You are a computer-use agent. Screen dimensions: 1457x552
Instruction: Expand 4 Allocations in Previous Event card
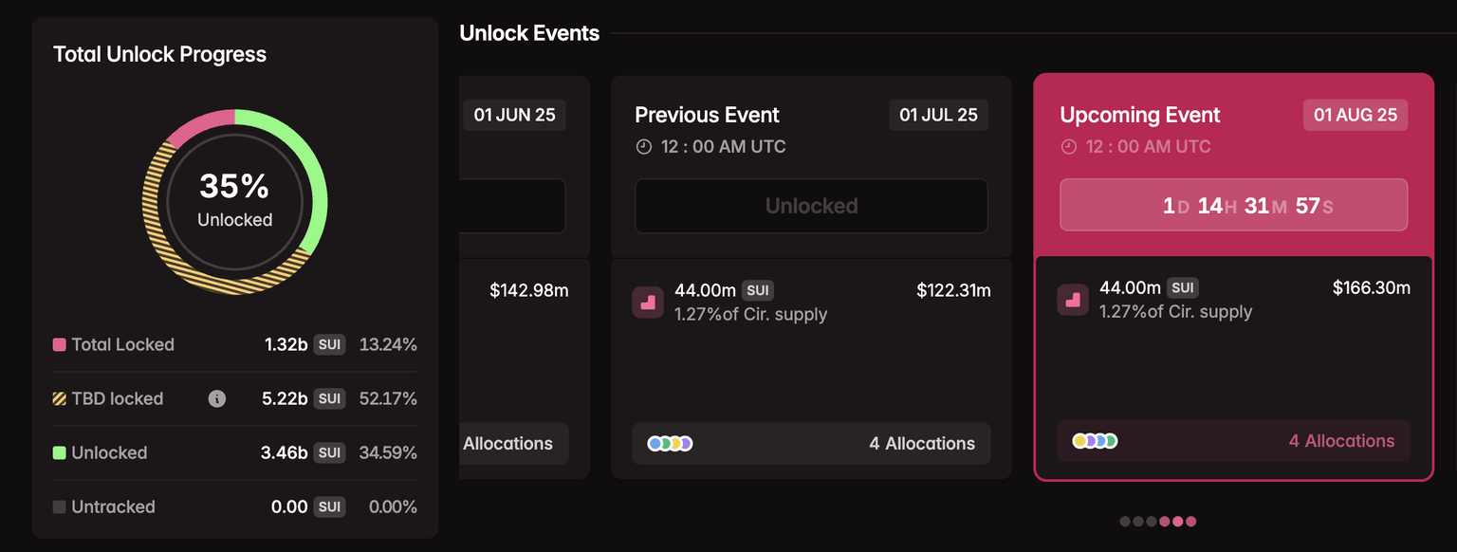click(x=921, y=444)
